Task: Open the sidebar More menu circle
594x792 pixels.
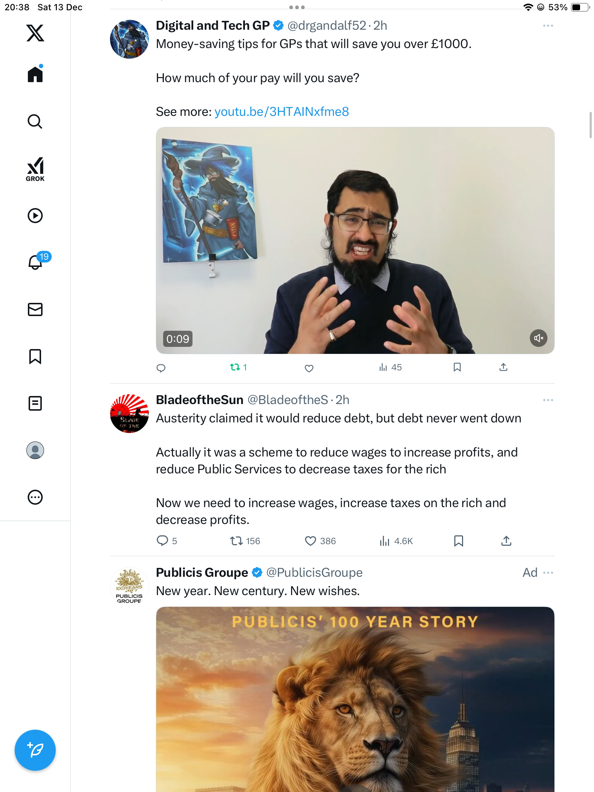Action: click(35, 497)
